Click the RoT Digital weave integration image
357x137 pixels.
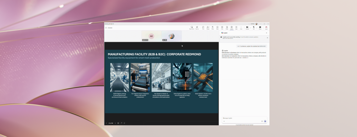[140, 77]
